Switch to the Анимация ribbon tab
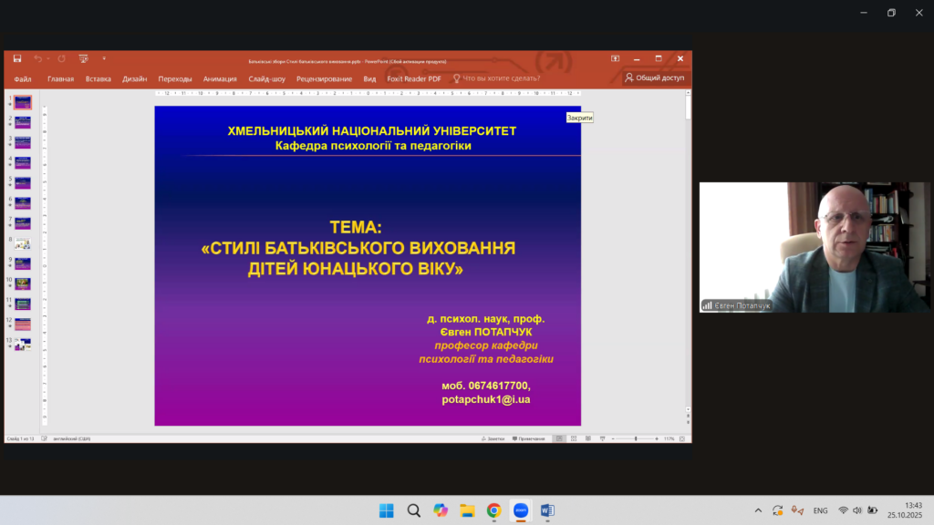Image resolution: width=934 pixels, height=525 pixels. pos(220,78)
